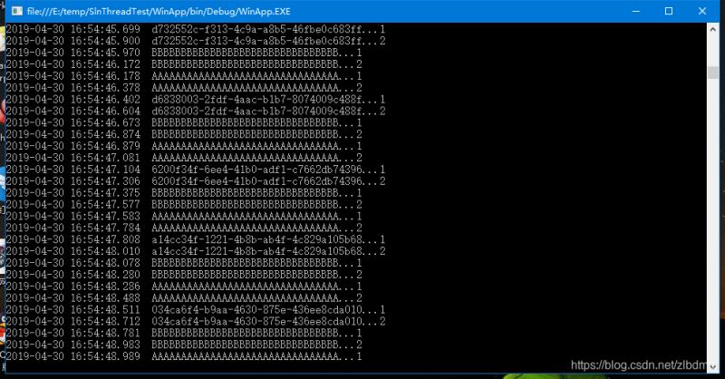The image size is (725, 379).
Task: Click the scrollbar up arrow
Action: point(712,29)
